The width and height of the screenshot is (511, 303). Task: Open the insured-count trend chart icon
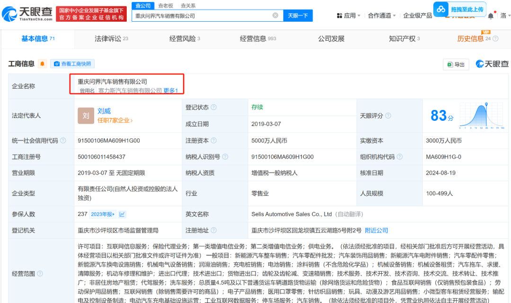pos(123,214)
